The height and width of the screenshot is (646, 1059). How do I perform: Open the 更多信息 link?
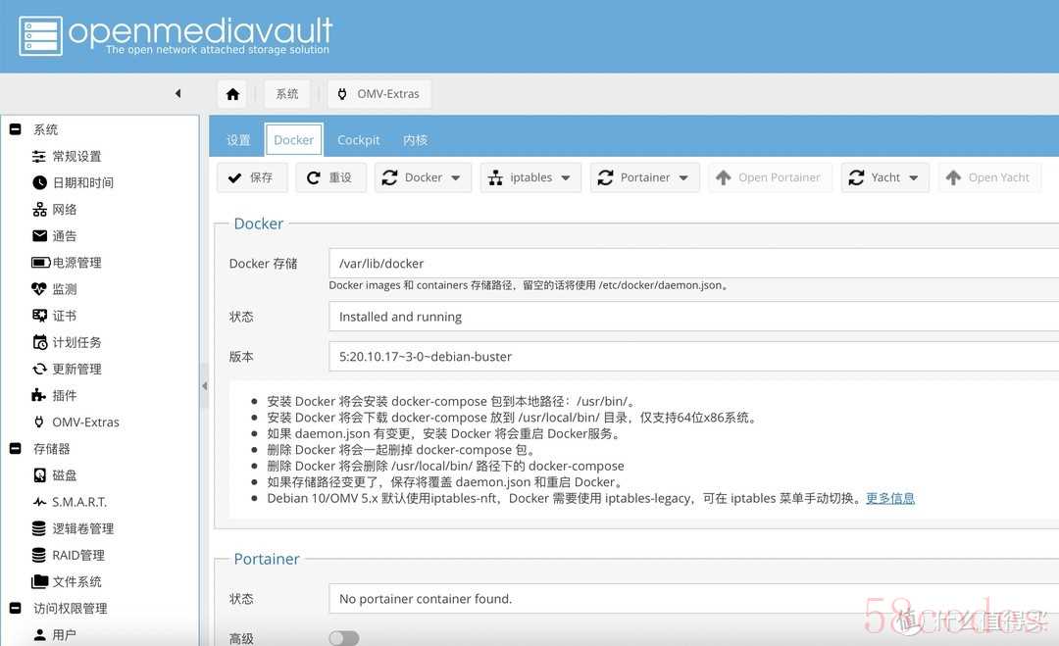890,498
